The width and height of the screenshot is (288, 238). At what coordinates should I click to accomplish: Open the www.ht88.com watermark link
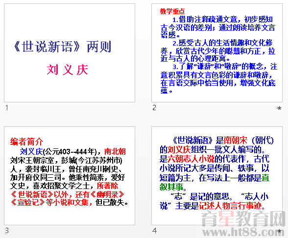[x=244, y=232]
